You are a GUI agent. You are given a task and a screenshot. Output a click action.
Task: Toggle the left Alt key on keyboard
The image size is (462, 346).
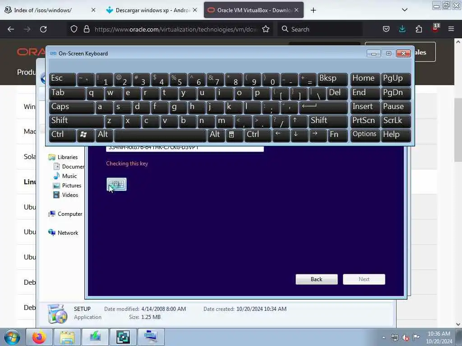click(104, 135)
